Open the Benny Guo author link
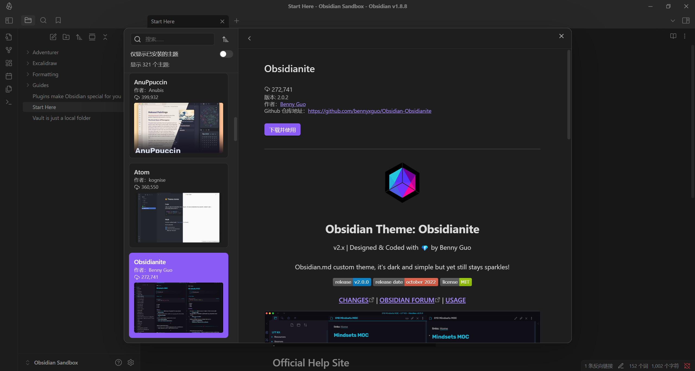The height and width of the screenshot is (371, 695). coord(293,104)
